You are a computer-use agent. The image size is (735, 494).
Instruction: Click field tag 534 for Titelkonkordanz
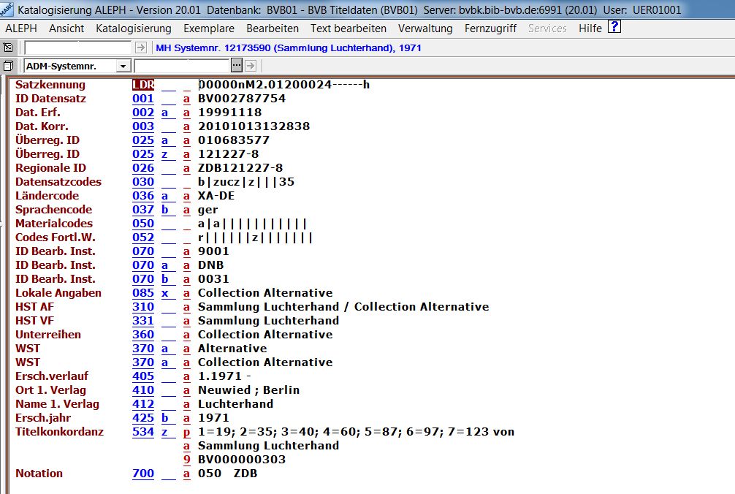click(143, 432)
